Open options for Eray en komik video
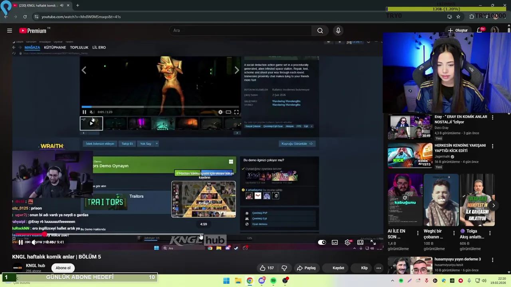Screen dimensions: 511x287 (492, 118)
